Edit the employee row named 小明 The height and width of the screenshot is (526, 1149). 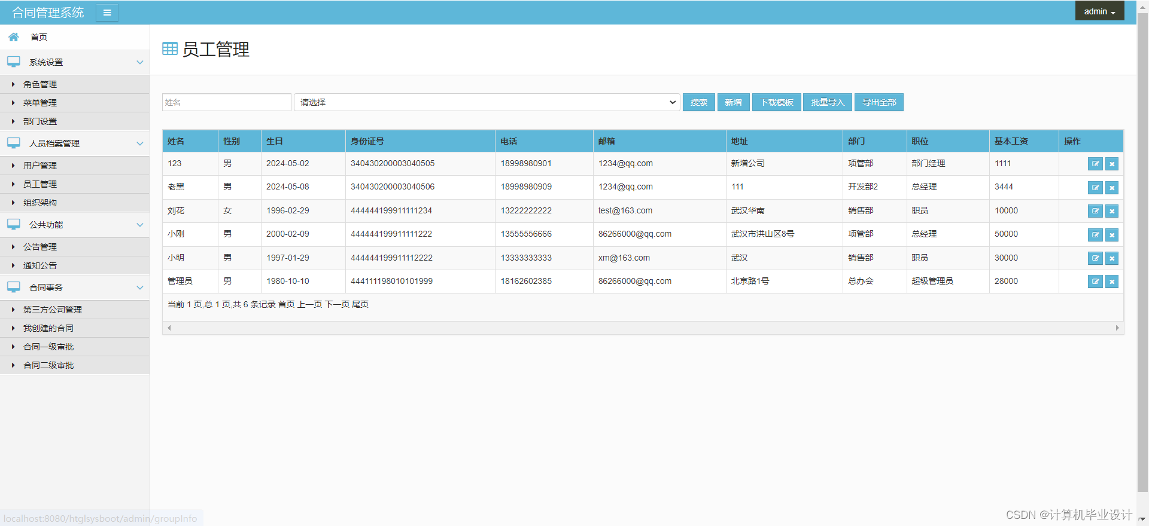click(x=1095, y=258)
